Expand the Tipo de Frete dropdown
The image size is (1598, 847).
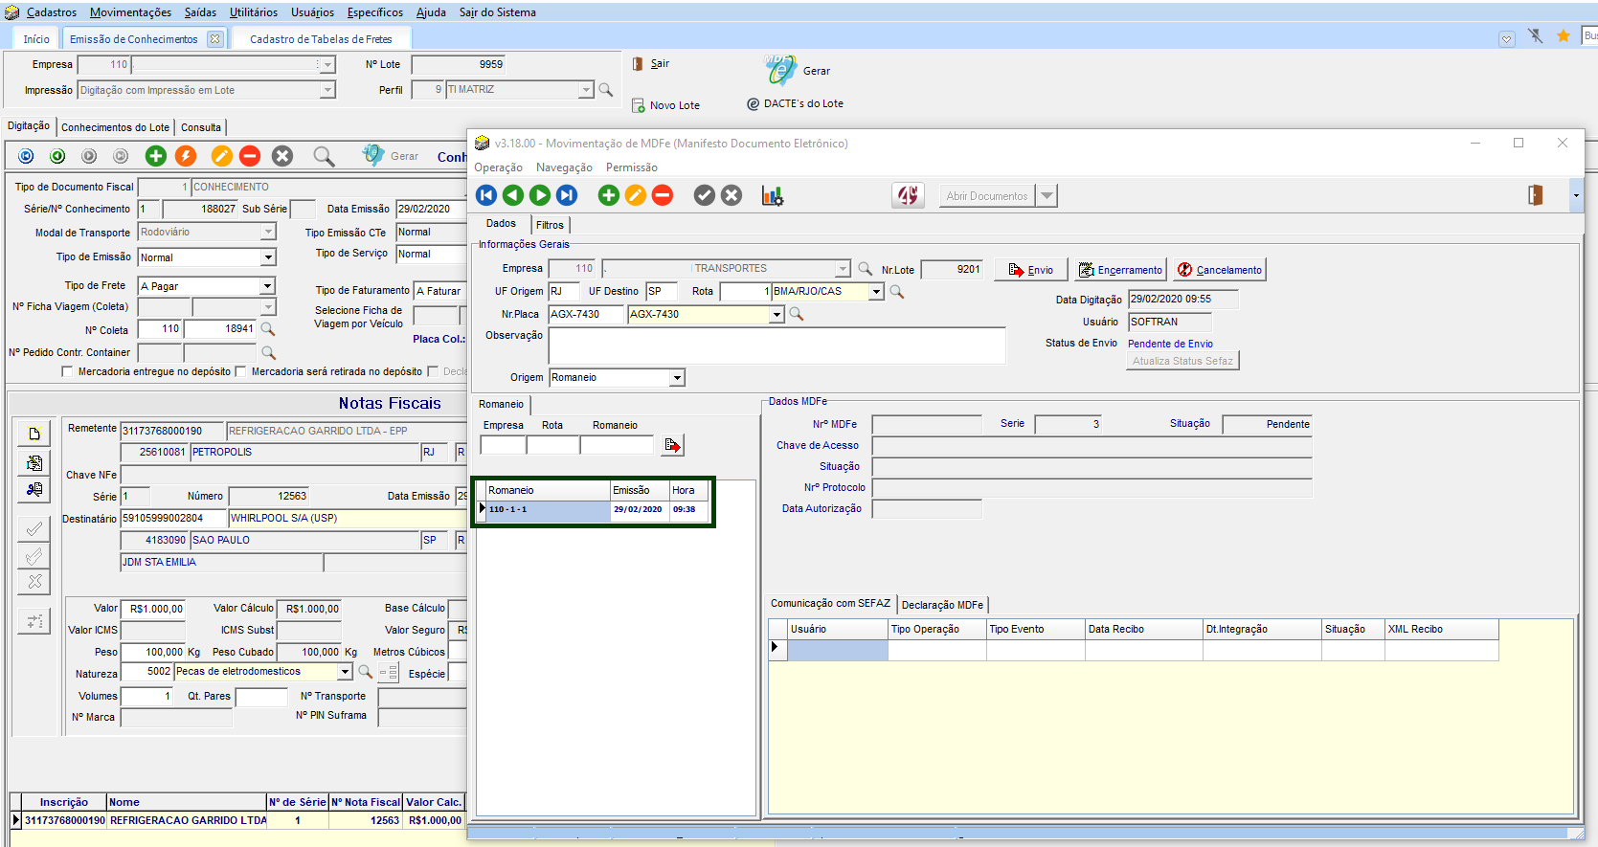click(x=268, y=286)
